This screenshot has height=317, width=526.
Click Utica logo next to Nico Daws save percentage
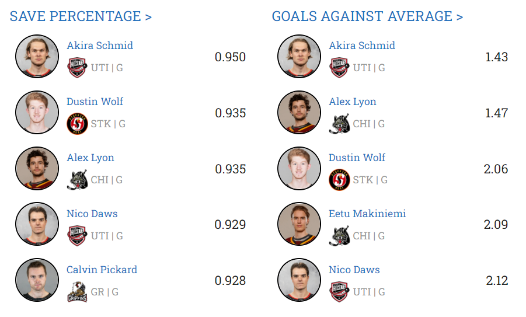pyautogui.click(x=76, y=236)
